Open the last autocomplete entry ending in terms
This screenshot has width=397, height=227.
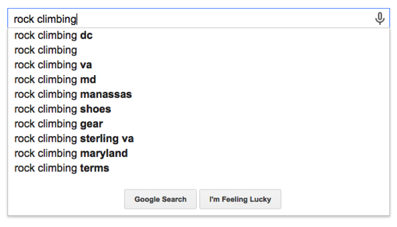(x=198, y=168)
